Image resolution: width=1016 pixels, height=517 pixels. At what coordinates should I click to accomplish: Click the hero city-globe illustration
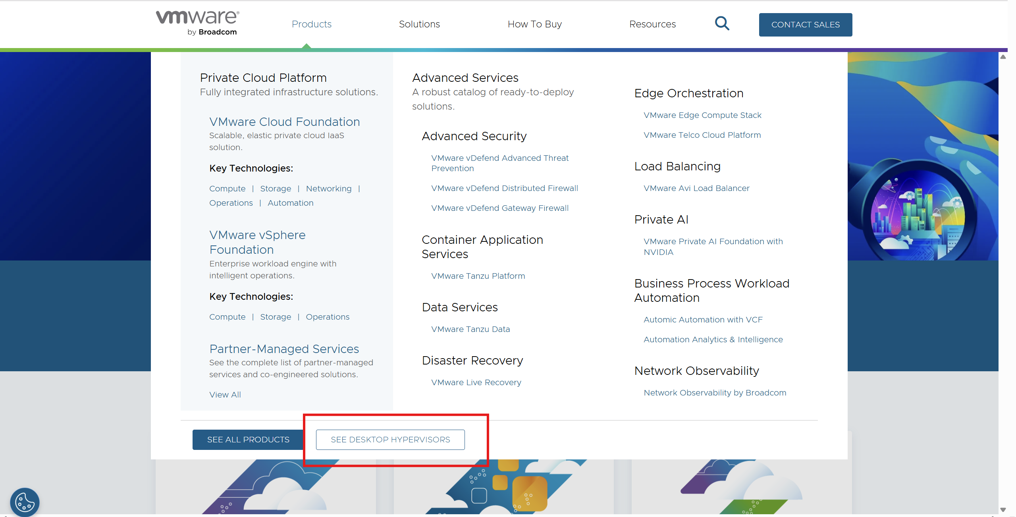pyautogui.click(x=923, y=156)
